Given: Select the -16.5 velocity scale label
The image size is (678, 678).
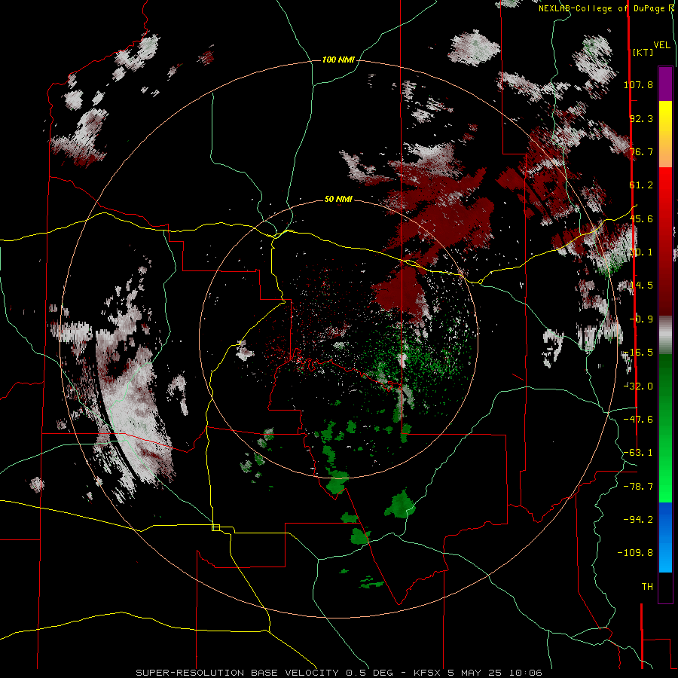Looking at the screenshot, I should click(x=638, y=353).
